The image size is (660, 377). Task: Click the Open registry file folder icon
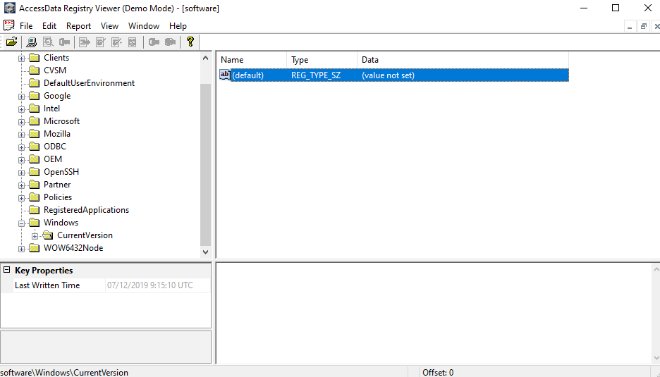(11, 42)
